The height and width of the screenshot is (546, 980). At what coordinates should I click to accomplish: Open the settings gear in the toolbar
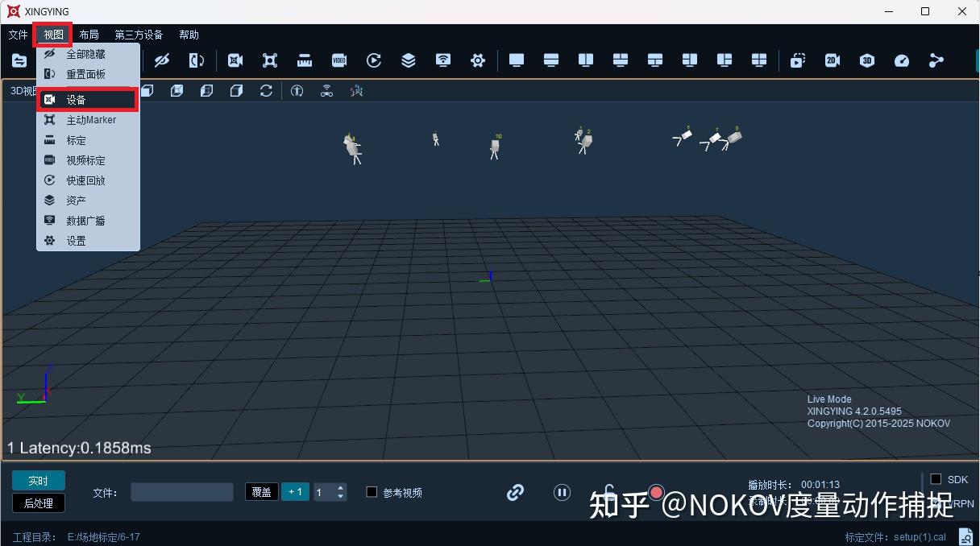point(477,60)
